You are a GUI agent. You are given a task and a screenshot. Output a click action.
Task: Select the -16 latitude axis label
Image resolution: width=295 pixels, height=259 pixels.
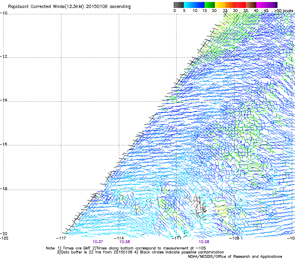click(x=4, y=144)
